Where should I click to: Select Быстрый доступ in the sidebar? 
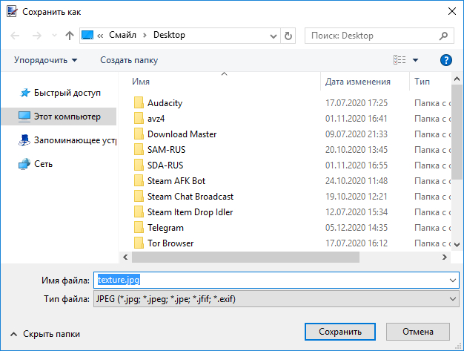click(x=66, y=93)
